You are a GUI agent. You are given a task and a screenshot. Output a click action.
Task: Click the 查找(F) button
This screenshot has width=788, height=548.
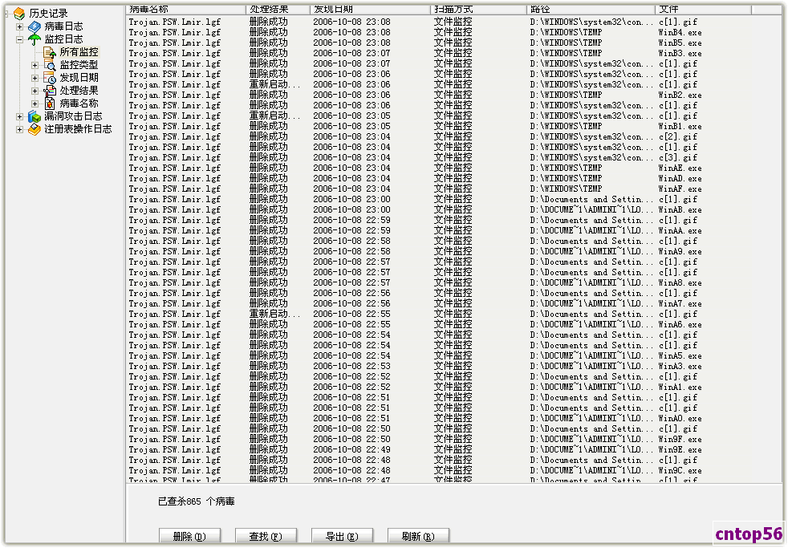pyautogui.click(x=266, y=536)
